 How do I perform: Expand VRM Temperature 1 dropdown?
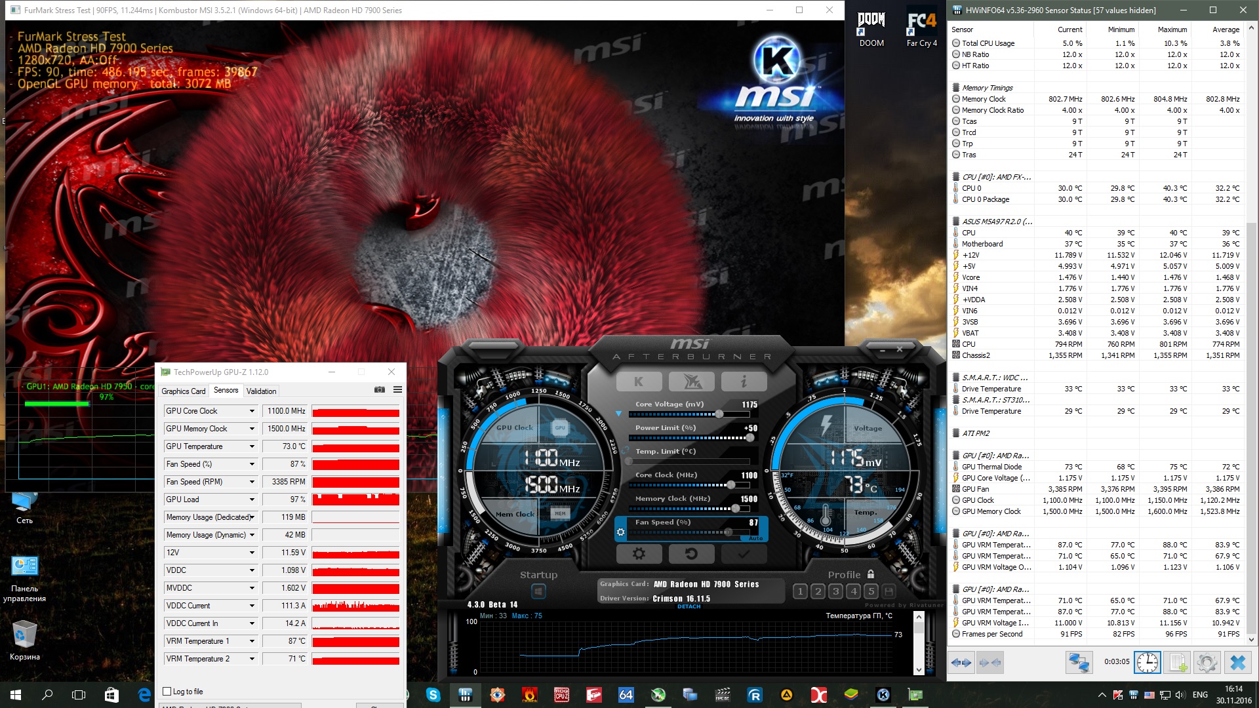tap(252, 641)
